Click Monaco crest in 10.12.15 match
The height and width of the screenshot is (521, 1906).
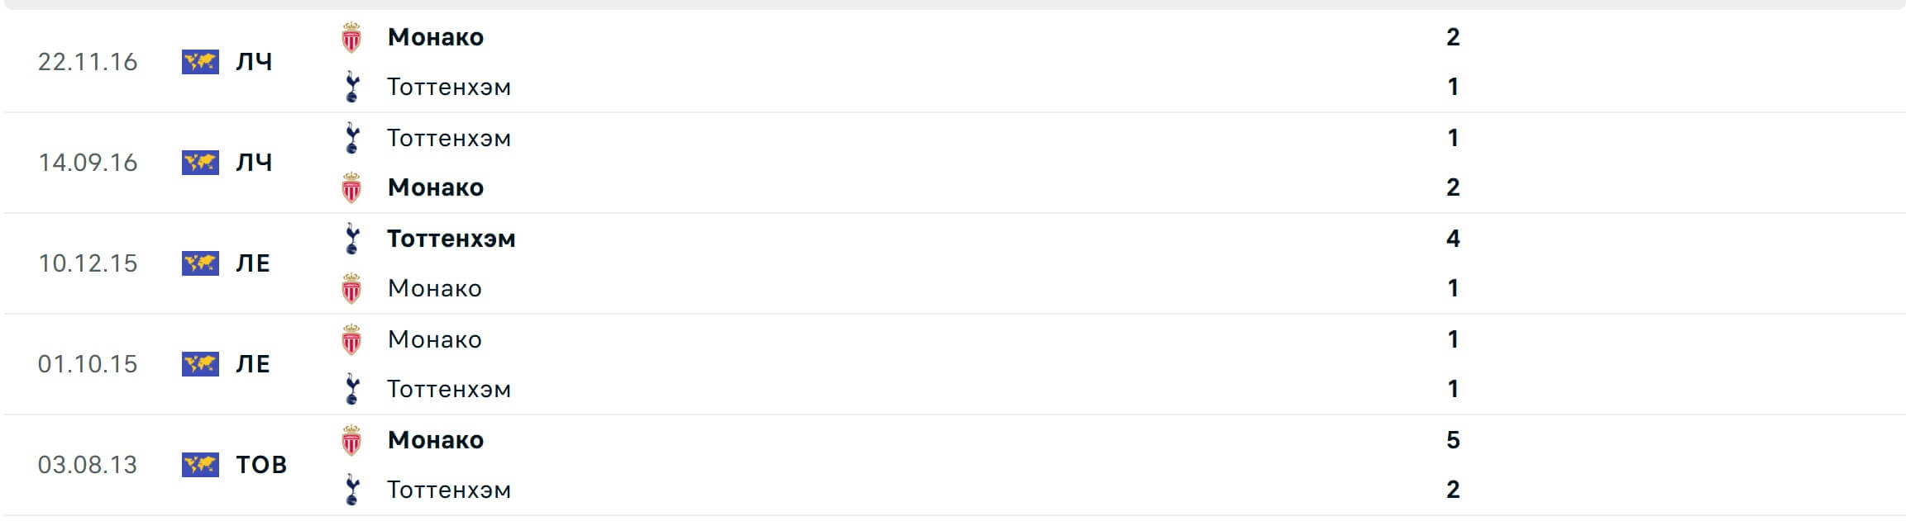(x=351, y=288)
